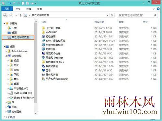Refresh the current folder view

(x=112, y=15)
